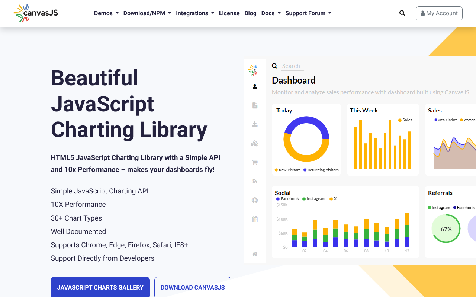Toggle the Facebook series in Social legend
This screenshot has width=476, height=297.
287,199
